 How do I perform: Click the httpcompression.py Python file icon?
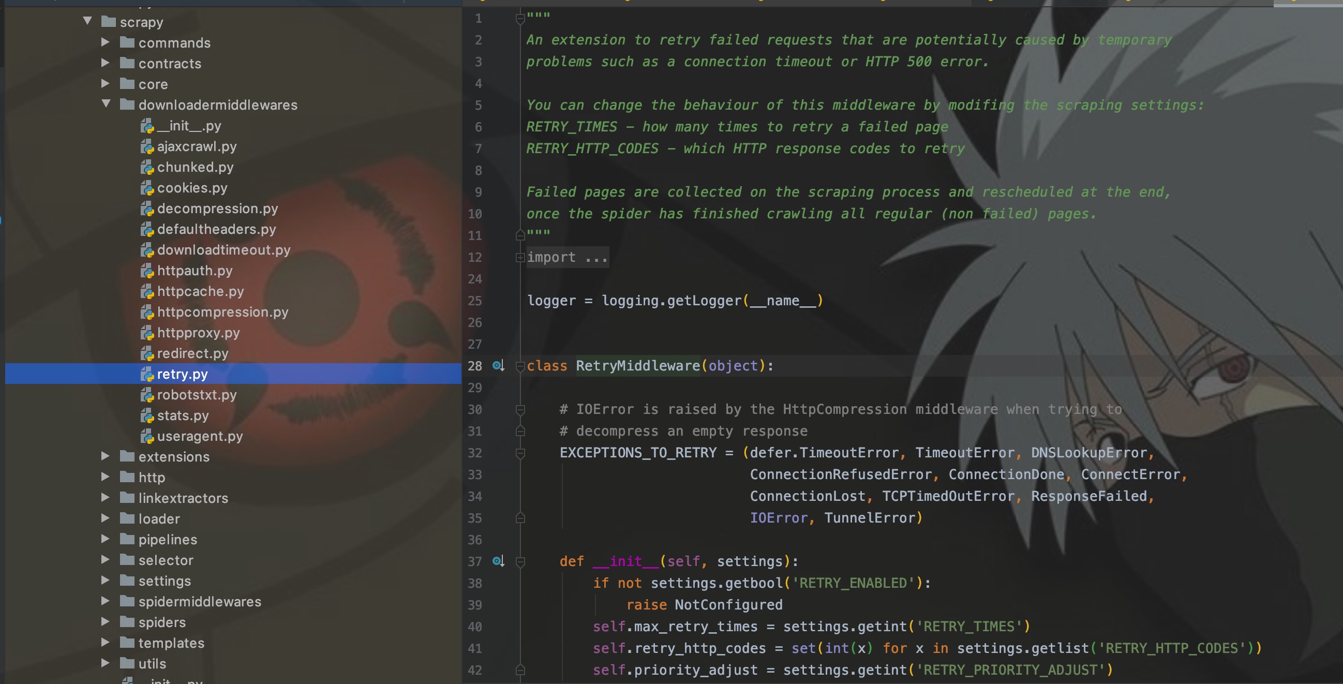pos(147,313)
